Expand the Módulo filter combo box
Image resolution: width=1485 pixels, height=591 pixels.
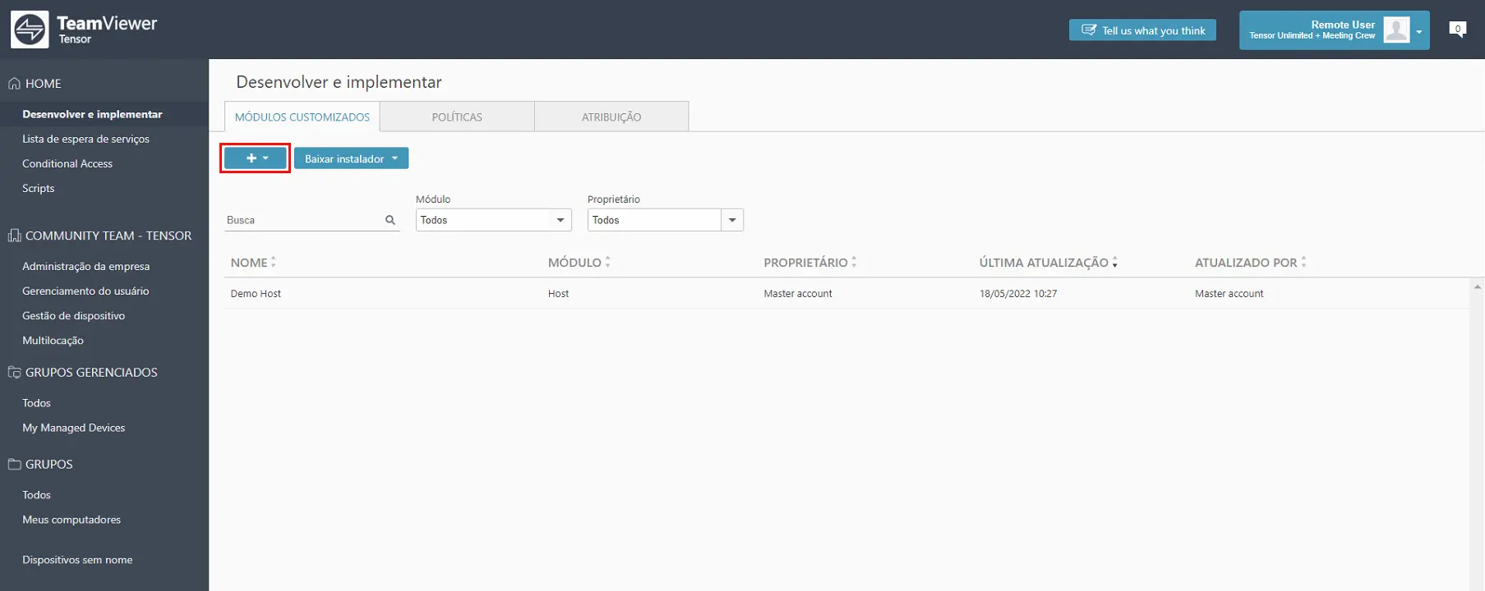click(493, 220)
